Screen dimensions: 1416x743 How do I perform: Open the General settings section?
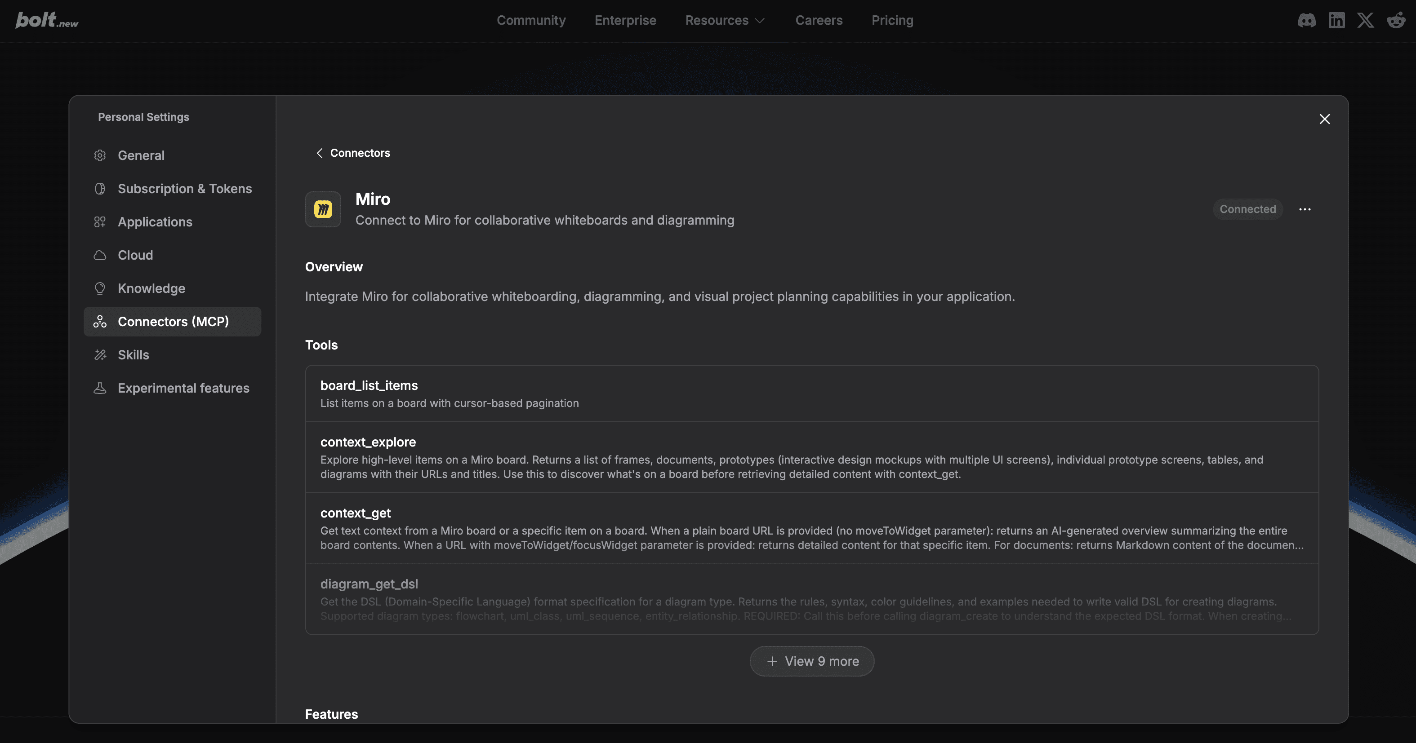[x=141, y=155]
